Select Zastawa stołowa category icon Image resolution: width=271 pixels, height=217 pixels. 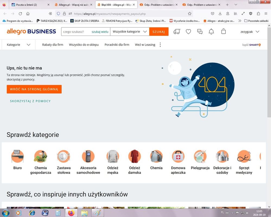coord(63,156)
